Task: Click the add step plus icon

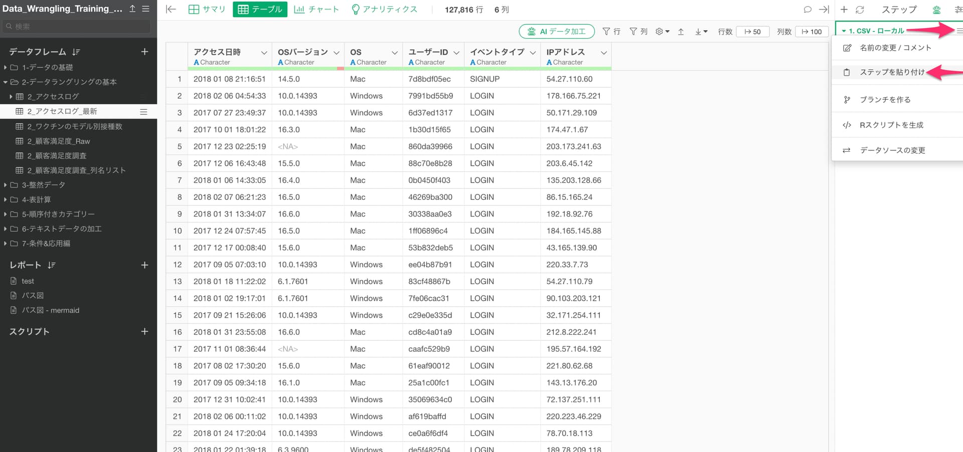Action: 844,10
